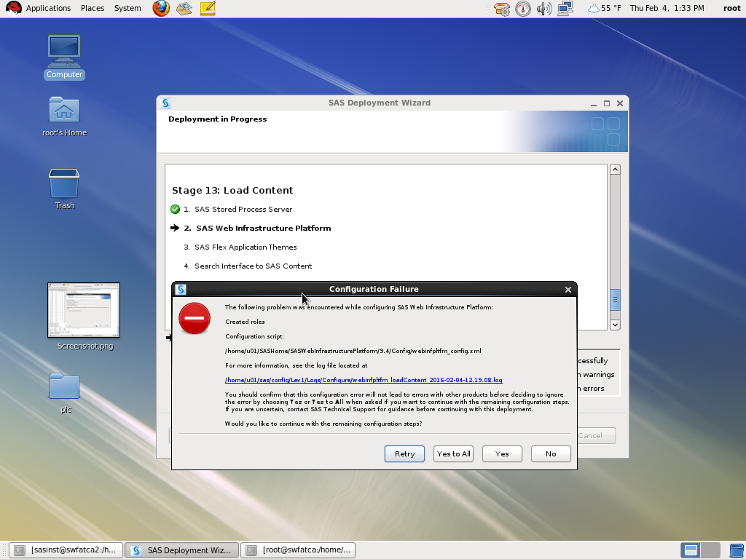746x559 pixels.
Task: Open the Places menu
Action: click(93, 8)
